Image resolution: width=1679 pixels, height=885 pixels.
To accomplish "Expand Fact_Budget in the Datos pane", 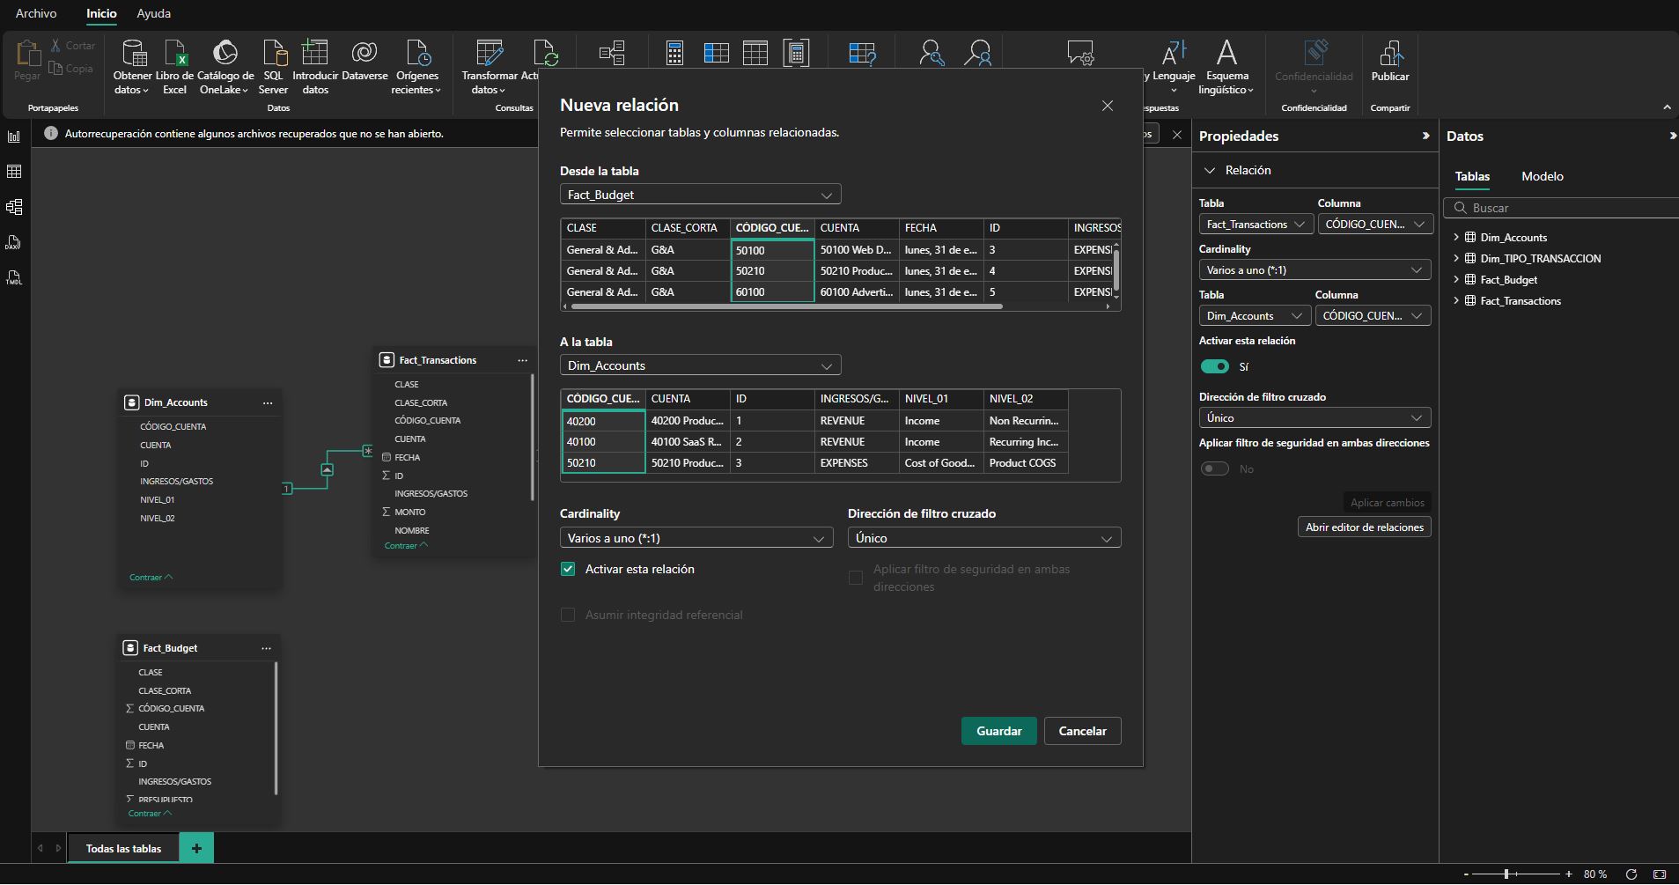I will [1456, 279].
